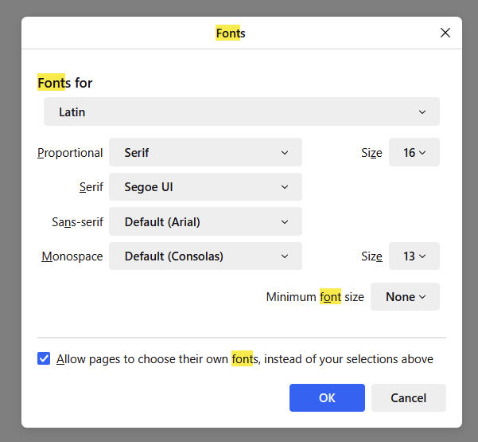This screenshot has height=442, width=478.
Task: Open the monospace Size 13 dropdown
Action: [414, 256]
